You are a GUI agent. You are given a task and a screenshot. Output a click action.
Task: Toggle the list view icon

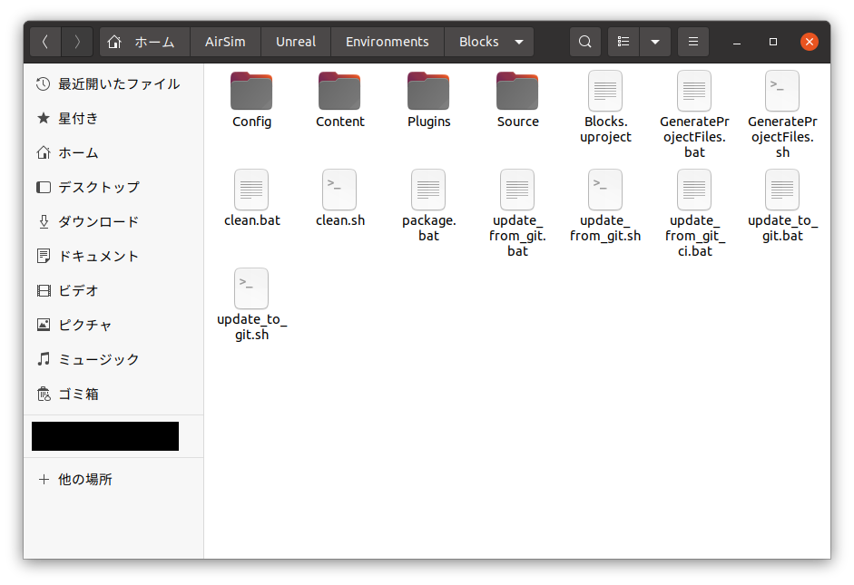(623, 42)
